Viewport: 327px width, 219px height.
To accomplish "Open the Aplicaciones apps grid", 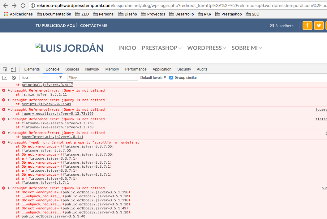I will pyautogui.click(x=18, y=14).
